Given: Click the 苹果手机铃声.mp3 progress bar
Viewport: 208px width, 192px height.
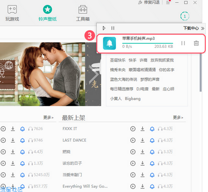Looking at the screenshot, I should tap(148, 43).
